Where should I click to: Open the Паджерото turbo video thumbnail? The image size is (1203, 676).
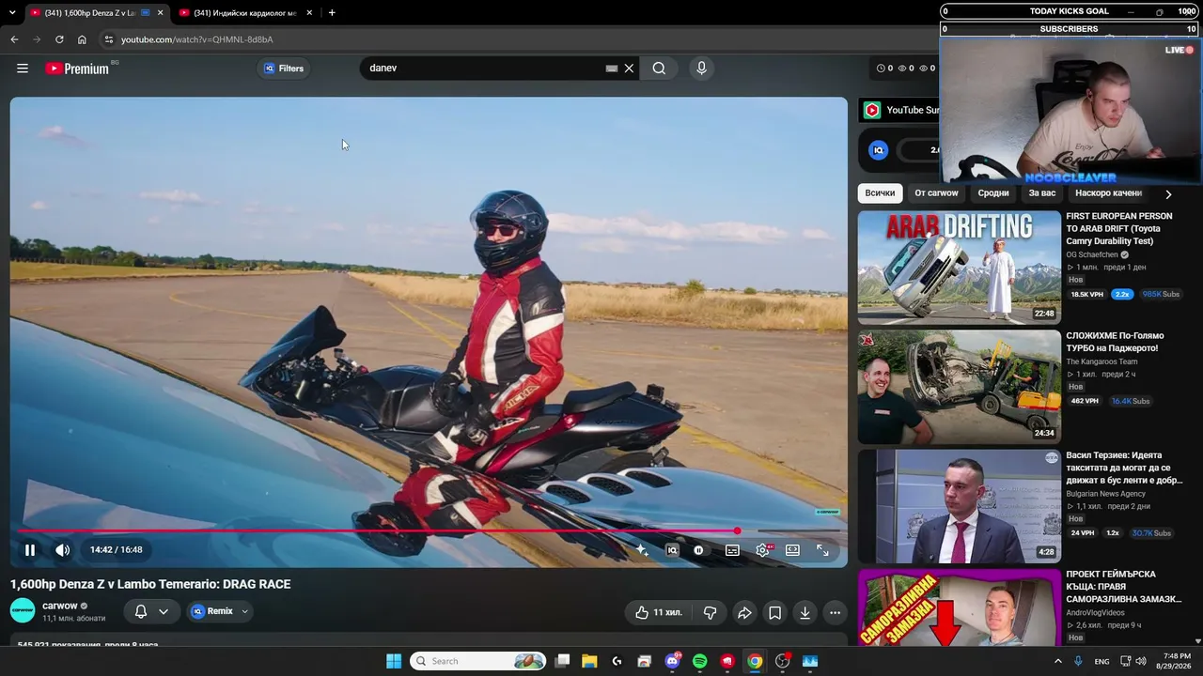pos(959,387)
